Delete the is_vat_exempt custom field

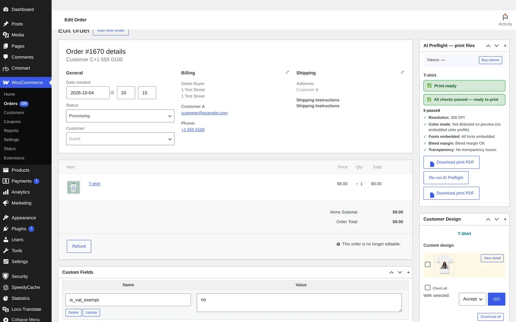[74, 313]
